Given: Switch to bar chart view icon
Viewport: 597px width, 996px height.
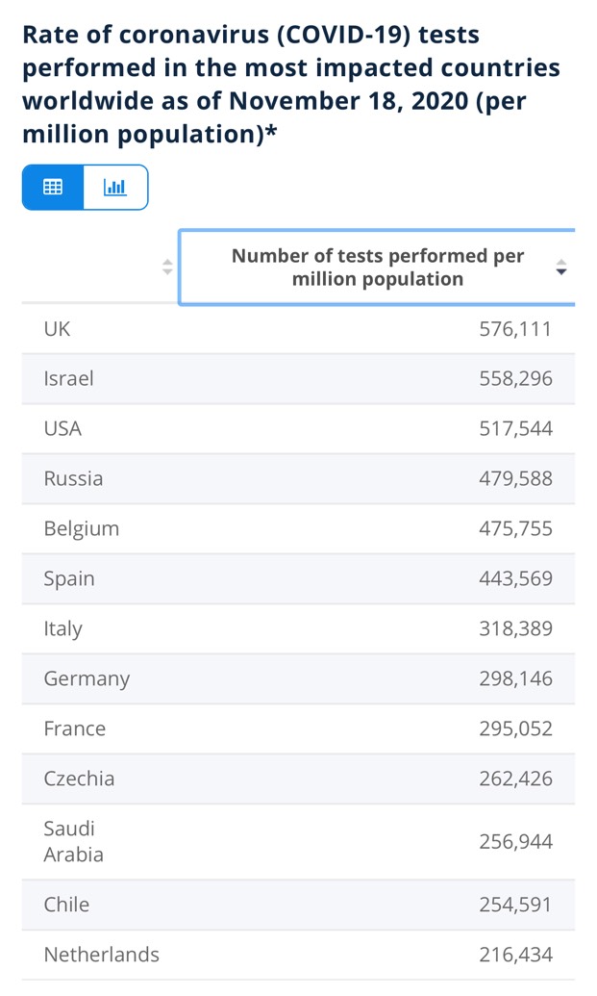Looking at the screenshot, I should tap(114, 187).
